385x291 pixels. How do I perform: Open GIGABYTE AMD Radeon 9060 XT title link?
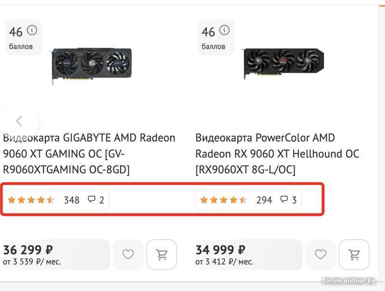(x=89, y=154)
